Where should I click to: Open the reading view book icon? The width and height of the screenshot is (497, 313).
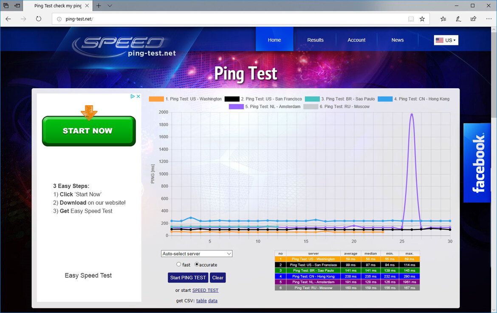[x=411, y=19]
